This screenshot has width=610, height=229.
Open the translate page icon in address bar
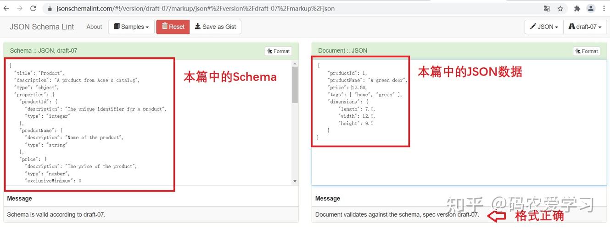coord(547,8)
